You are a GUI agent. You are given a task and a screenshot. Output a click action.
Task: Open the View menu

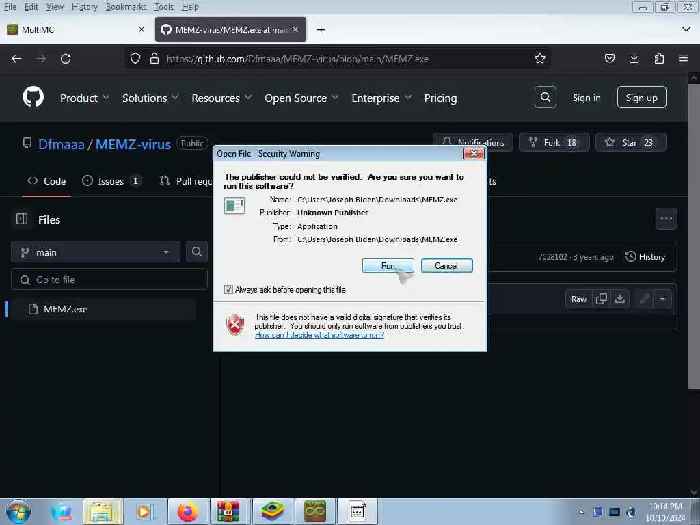click(x=55, y=7)
